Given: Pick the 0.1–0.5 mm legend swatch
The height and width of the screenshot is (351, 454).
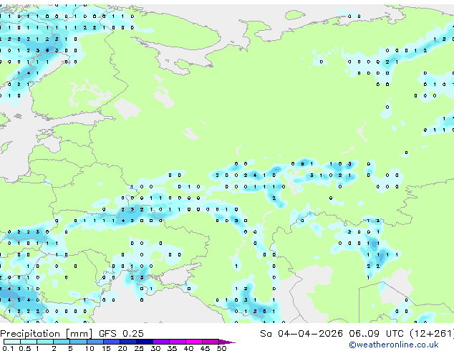Looking at the screenshot, I should click(12, 342).
